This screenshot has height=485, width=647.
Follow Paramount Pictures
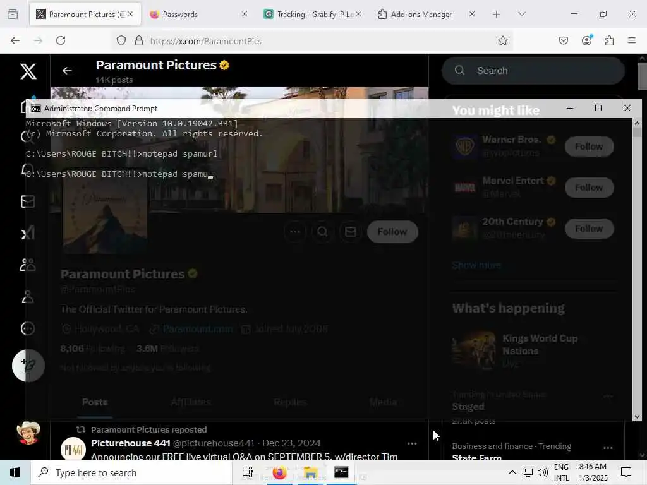point(392,232)
